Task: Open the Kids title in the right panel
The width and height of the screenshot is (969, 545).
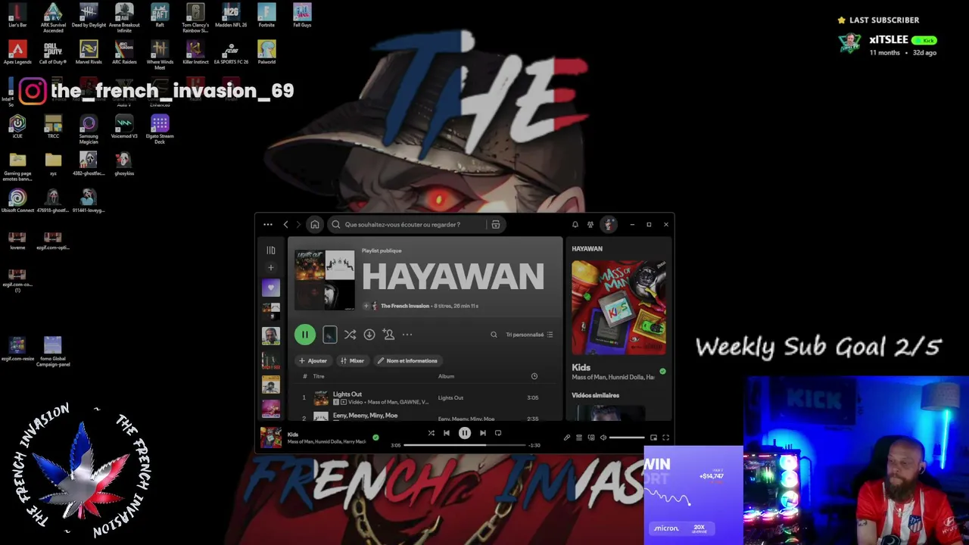Action: click(581, 368)
